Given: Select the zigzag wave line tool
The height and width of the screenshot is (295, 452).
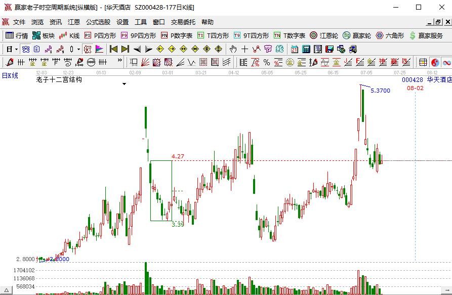Looking at the screenshot, I should click(191, 62).
